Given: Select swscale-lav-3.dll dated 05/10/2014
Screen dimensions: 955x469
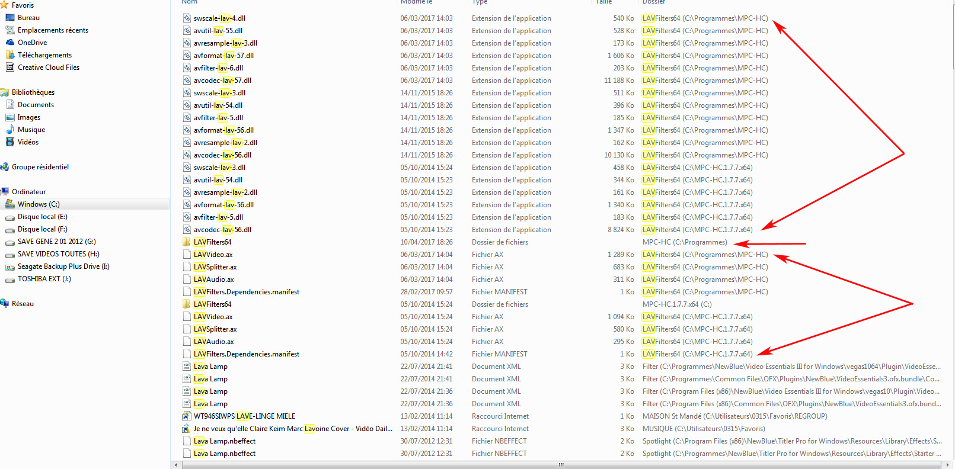Looking at the screenshot, I should click(219, 168).
